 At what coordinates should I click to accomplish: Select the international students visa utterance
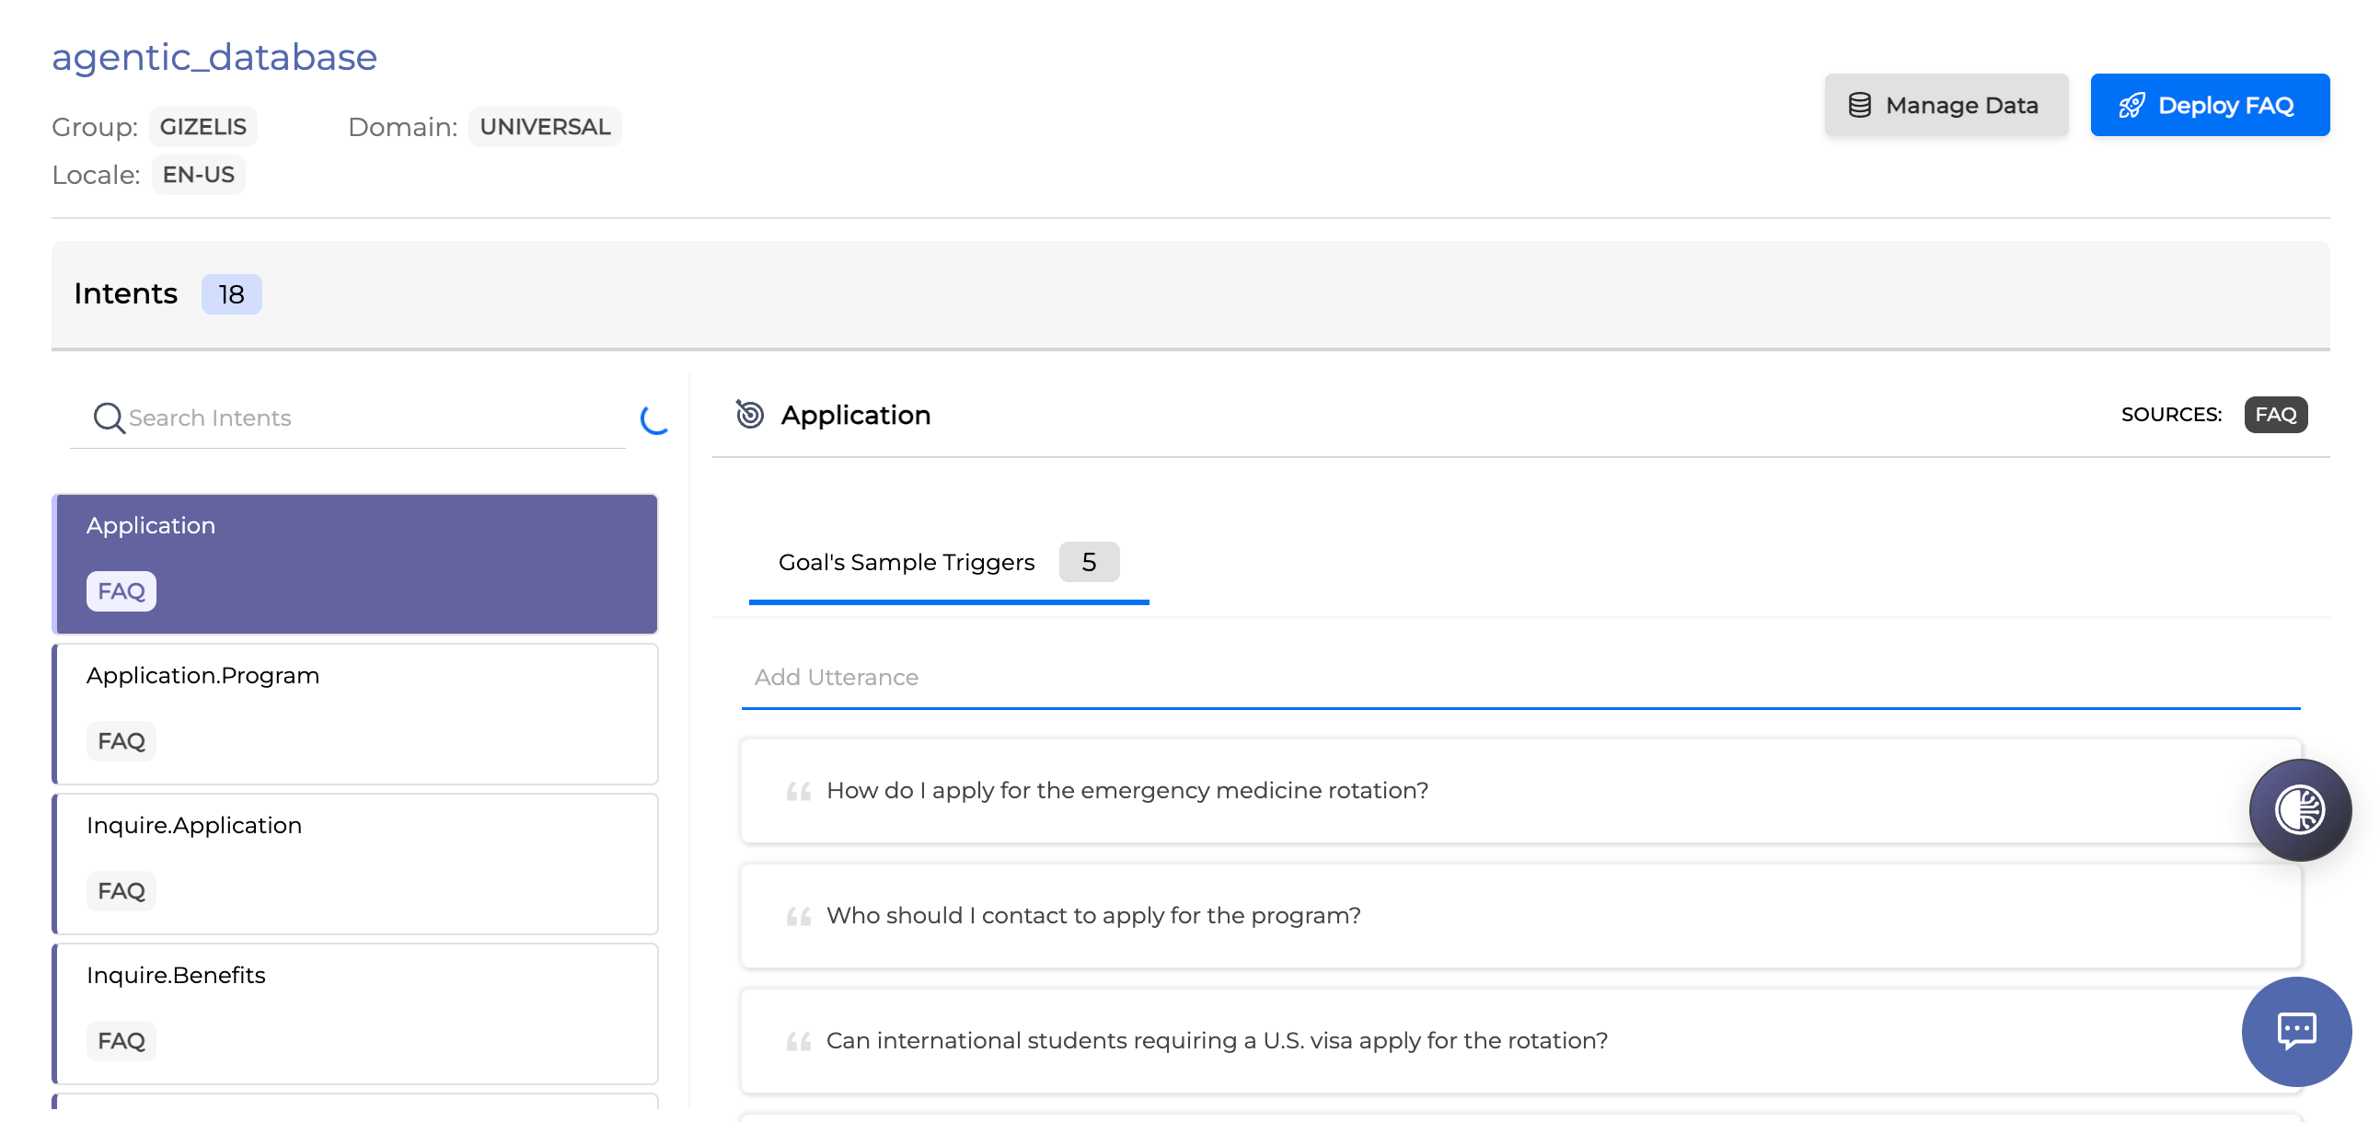pos(1216,1041)
